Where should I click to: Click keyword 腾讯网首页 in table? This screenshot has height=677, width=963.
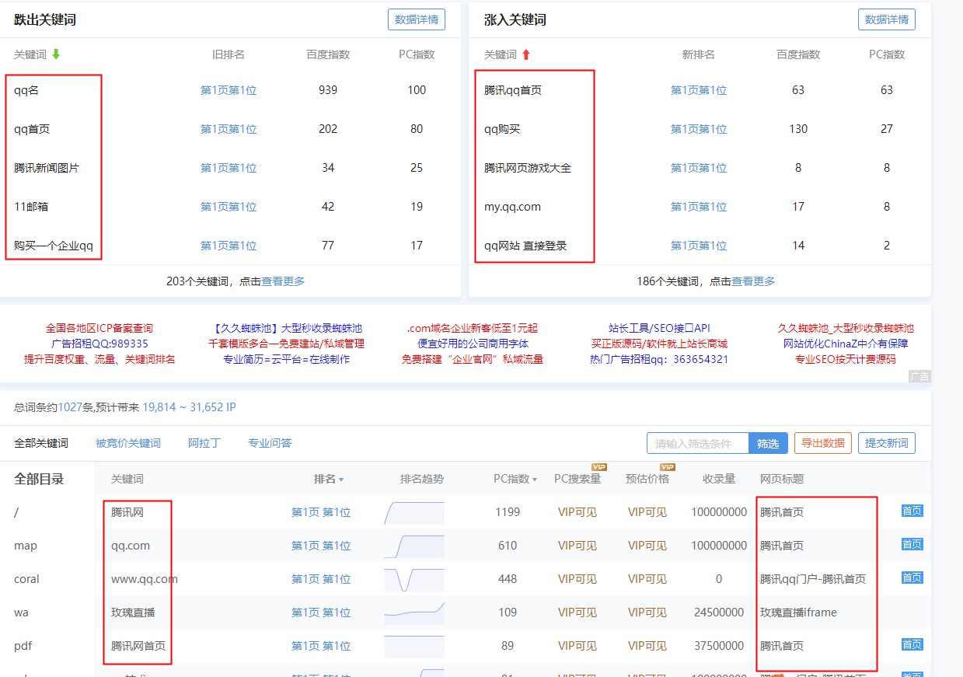[138, 646]
